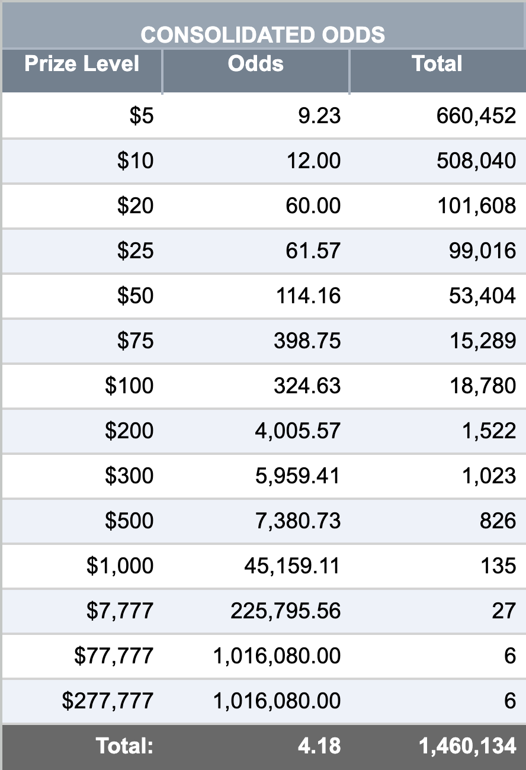Click the 508,040 total value
This screenshot has width=526, height=770.
click(476, 161)
